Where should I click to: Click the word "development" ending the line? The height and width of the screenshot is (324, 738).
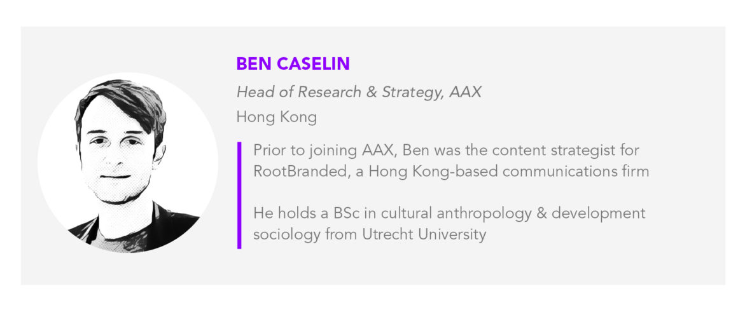[x=598, y=213]
